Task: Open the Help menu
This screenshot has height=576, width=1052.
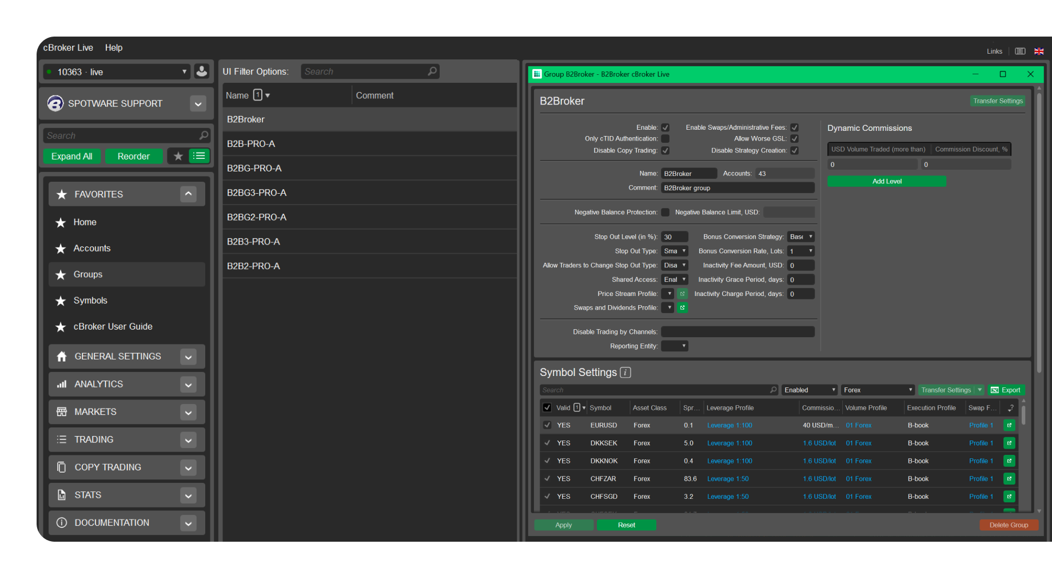Action: pyautogui.click(x=114, y=48)
